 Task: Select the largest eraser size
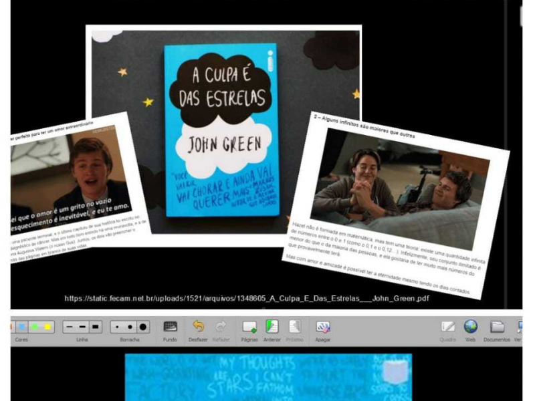[x=143, y=327]
